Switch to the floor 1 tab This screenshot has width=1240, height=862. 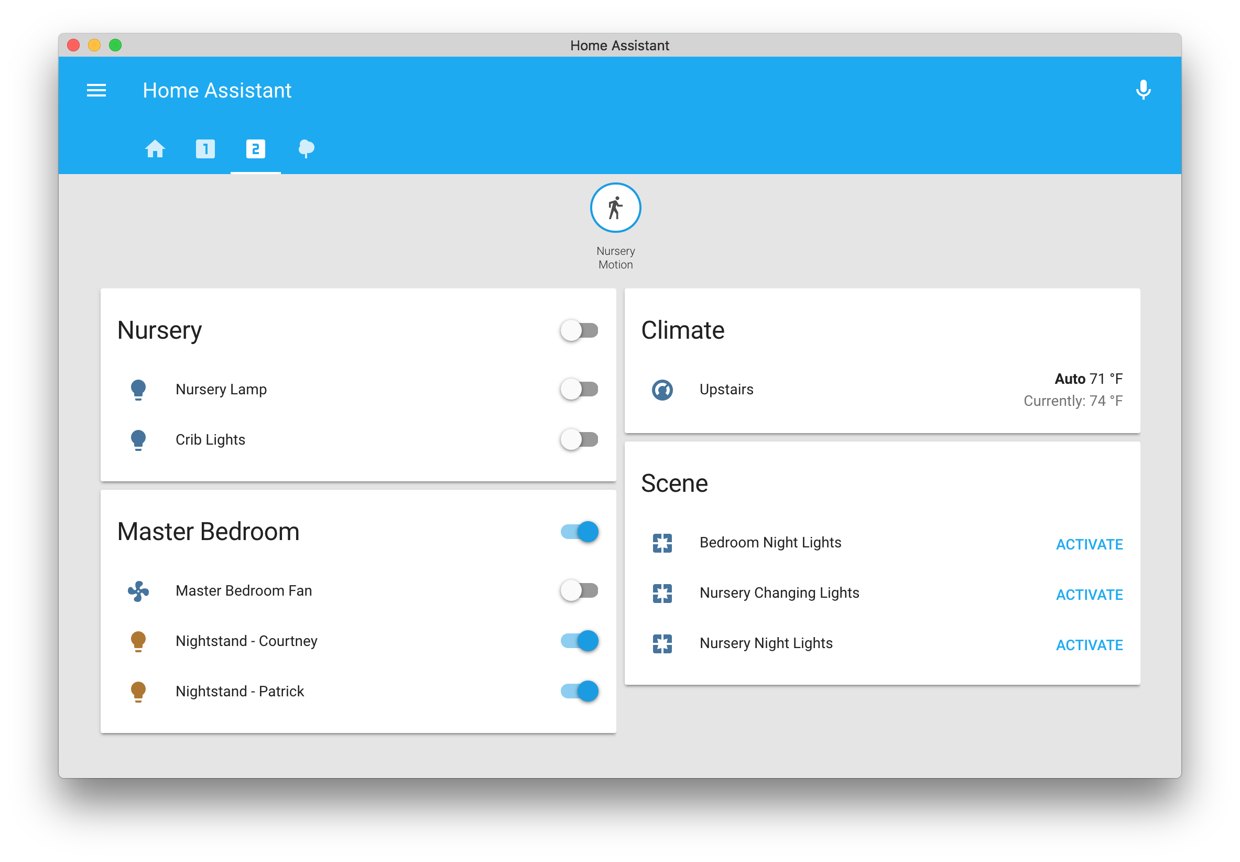click(x=205, y=148)
